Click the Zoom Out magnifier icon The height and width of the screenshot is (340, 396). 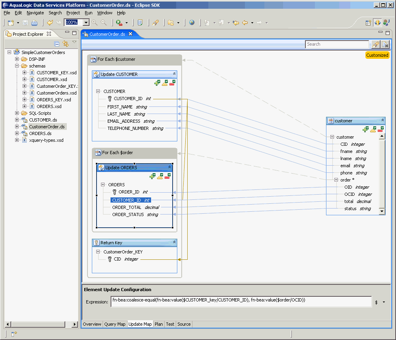pyautogui.click(x=104, y=23)
